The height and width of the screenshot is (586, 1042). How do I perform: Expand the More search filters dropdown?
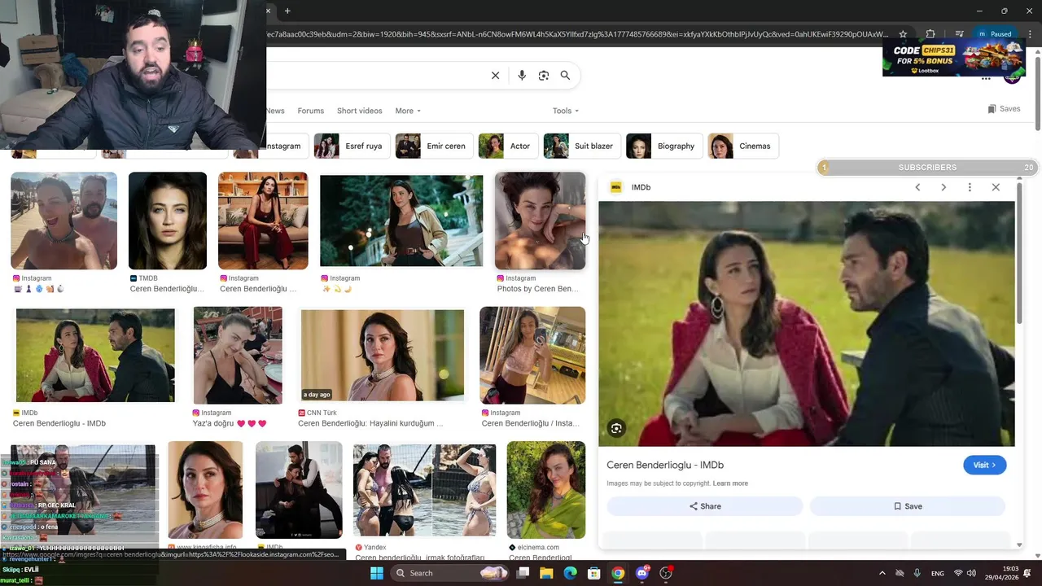[408, 111]
